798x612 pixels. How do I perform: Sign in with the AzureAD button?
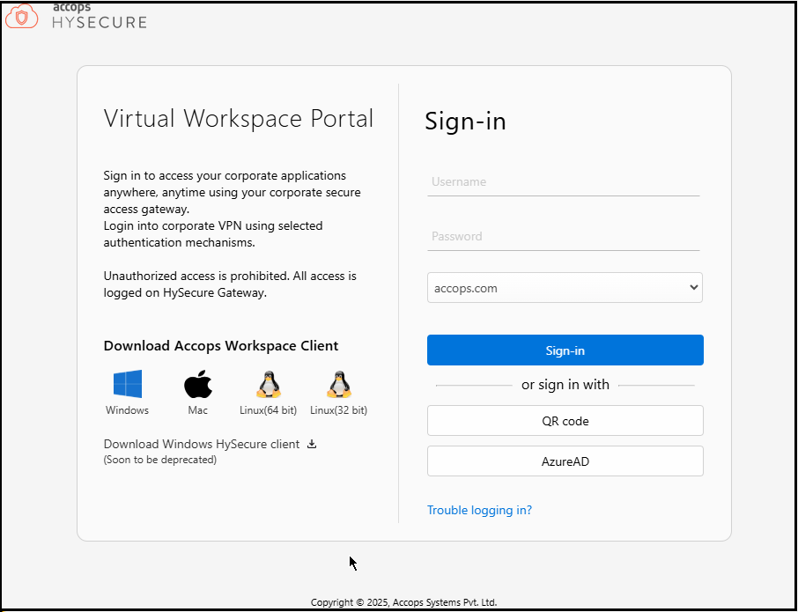tap(565, 461)
